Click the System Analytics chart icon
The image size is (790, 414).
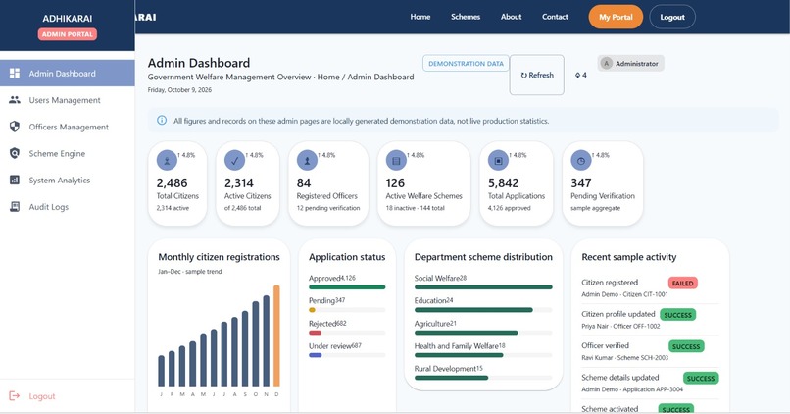pos(15,181)
